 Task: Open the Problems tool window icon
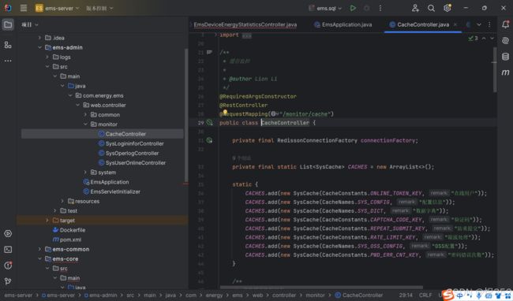click(8, 265)
